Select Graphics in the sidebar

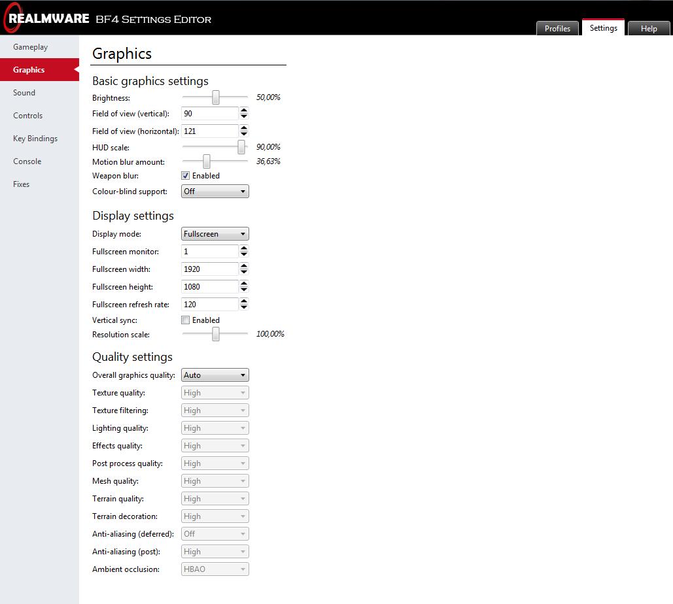coord(39,69)
